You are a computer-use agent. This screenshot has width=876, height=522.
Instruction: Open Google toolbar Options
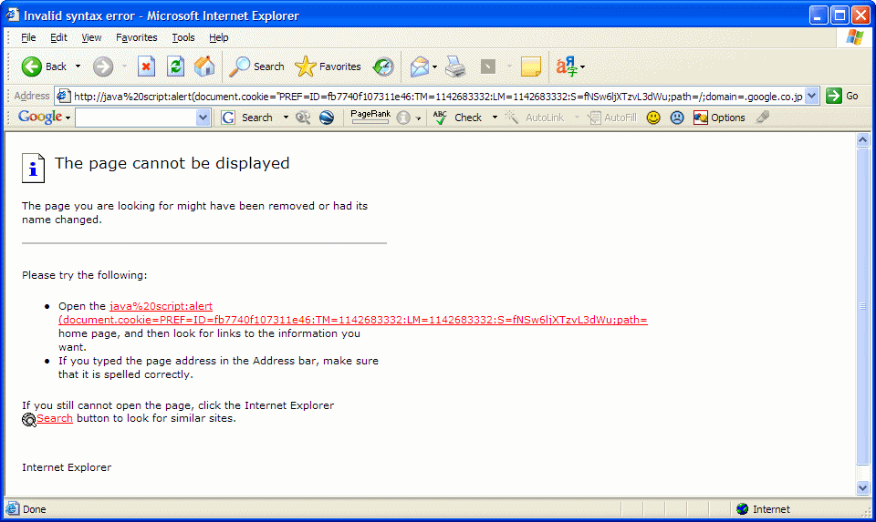point(719,118)
